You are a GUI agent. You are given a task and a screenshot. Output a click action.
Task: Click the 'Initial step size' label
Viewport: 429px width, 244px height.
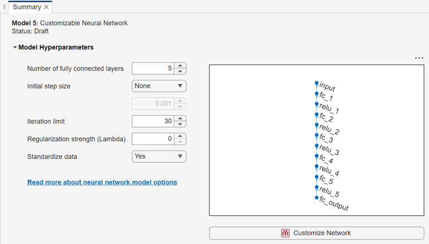tap(48, 86)
